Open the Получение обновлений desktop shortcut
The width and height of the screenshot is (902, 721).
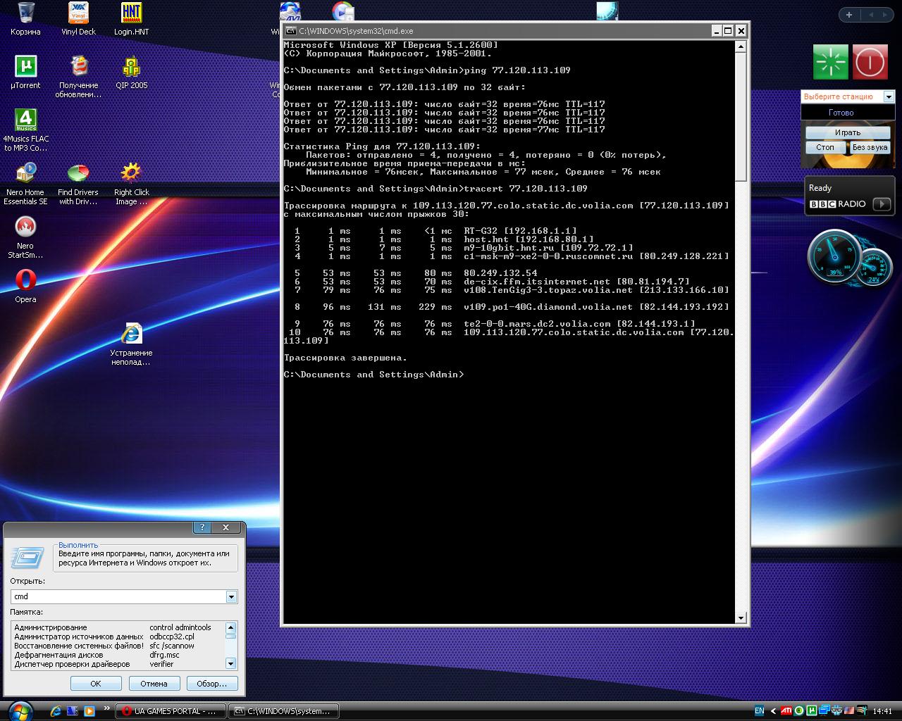click(x=78, y=77)
